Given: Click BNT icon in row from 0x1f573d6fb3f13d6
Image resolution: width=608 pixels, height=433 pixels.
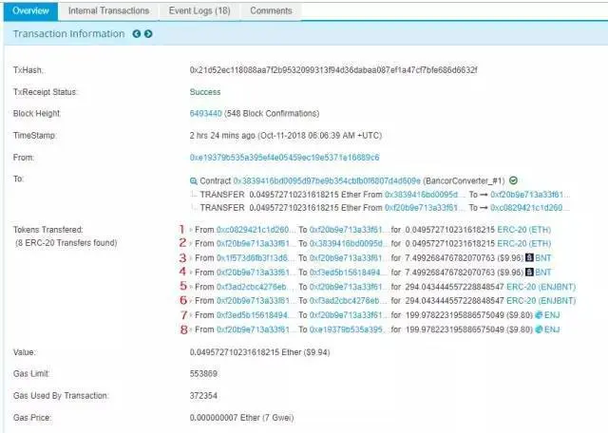Looking at the screenshot, I should 529,257.
